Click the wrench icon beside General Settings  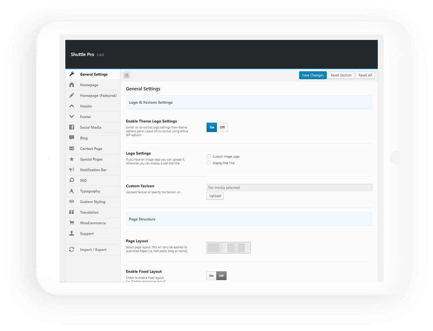[x=72, y=74]
